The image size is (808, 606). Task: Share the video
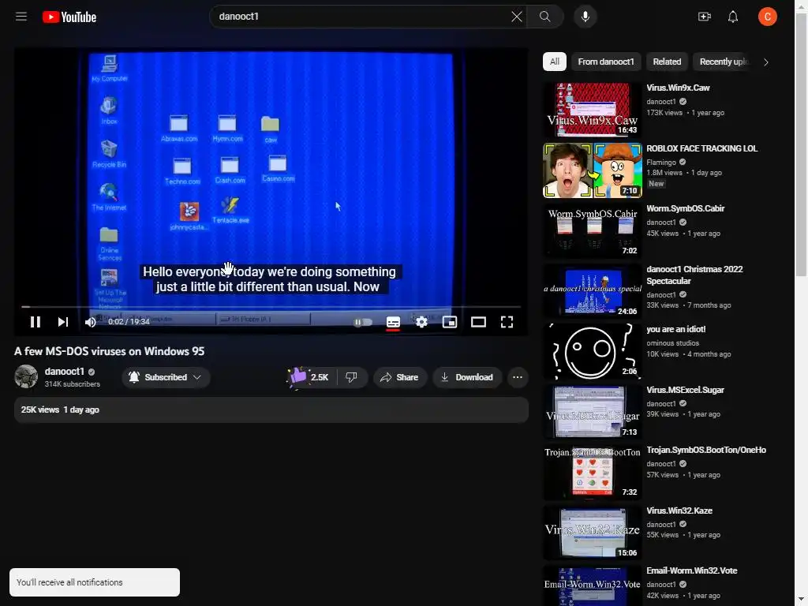[x=400, y=377]
